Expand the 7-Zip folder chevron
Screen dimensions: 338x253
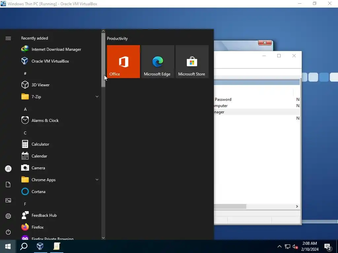(97, 97)
